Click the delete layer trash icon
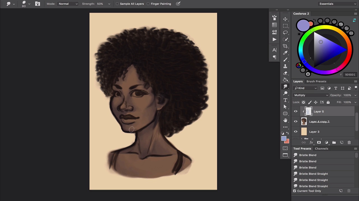 tap(349, 143)
